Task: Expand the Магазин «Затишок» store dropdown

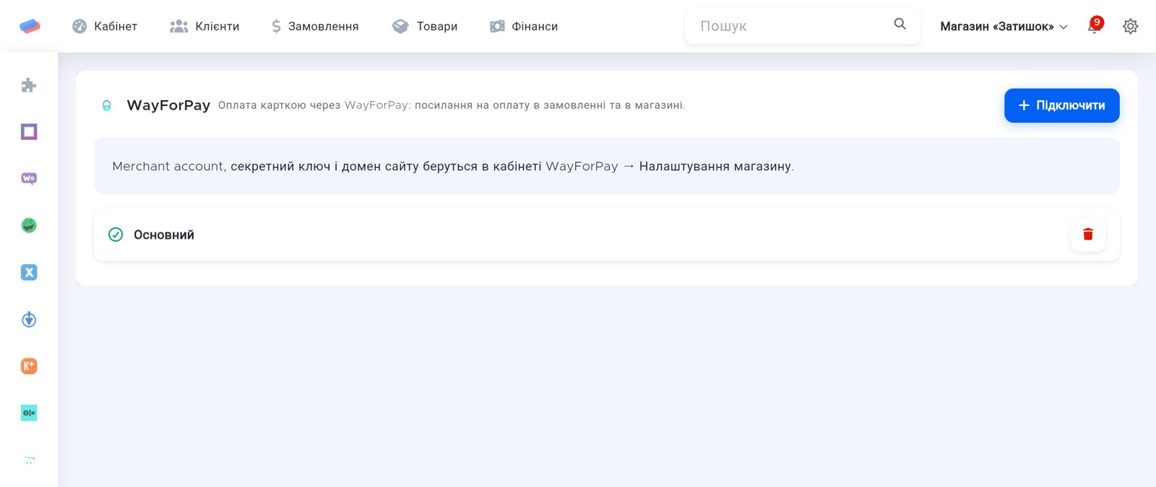Action: 1004,27
